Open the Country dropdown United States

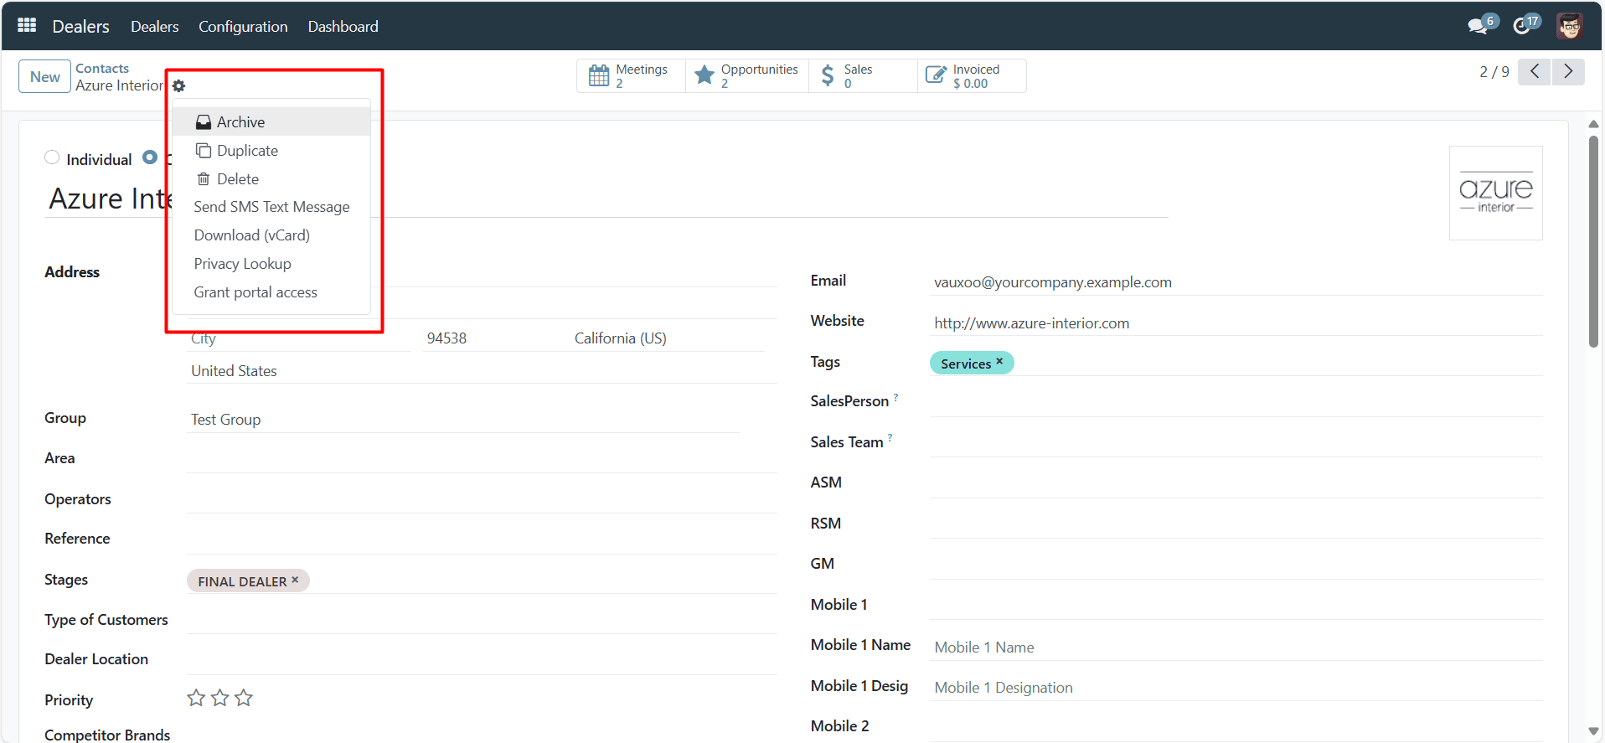pos(483,370)
